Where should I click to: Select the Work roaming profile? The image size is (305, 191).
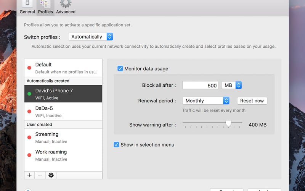pos(63,155)
